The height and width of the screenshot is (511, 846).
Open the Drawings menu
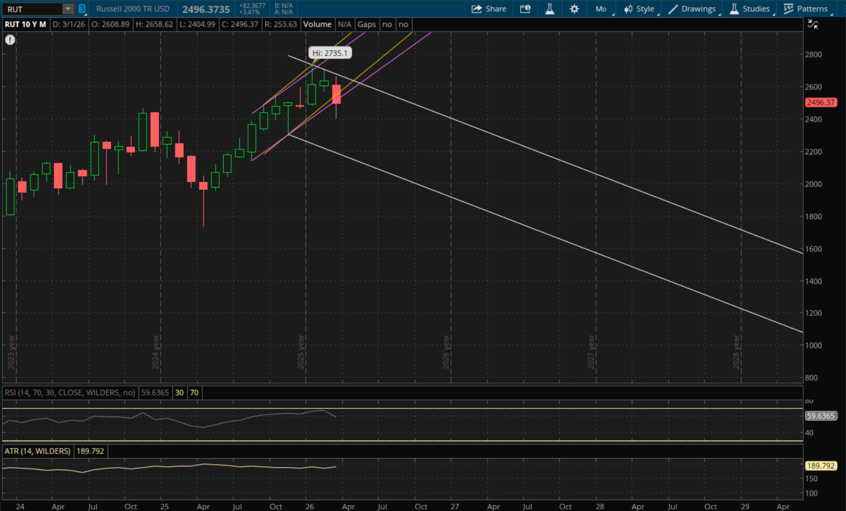point(692,9)
